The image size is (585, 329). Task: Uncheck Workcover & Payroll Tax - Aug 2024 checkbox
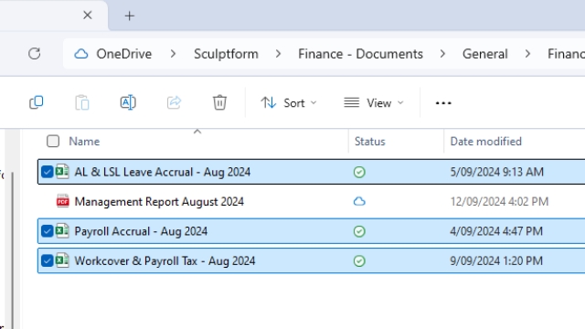[47, 260]
